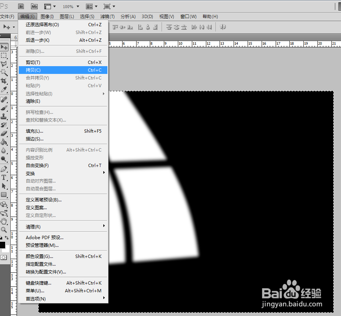
Task: Launch Adobe Bridge via Br icon
Action: tap(21, 6)
